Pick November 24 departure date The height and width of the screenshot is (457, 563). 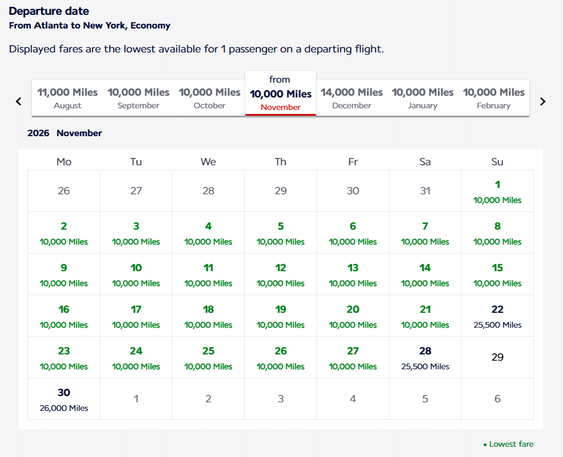pos(136,358)
